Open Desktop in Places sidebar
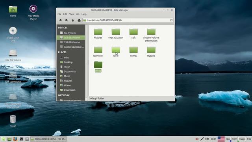The image size is (252, 142). (71, 62)
